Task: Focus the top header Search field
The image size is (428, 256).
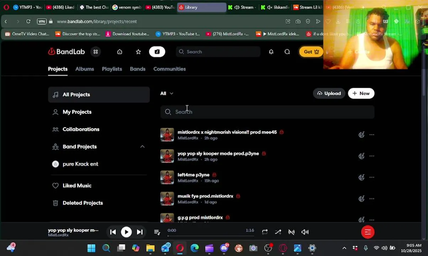Action: click(218, 52)
